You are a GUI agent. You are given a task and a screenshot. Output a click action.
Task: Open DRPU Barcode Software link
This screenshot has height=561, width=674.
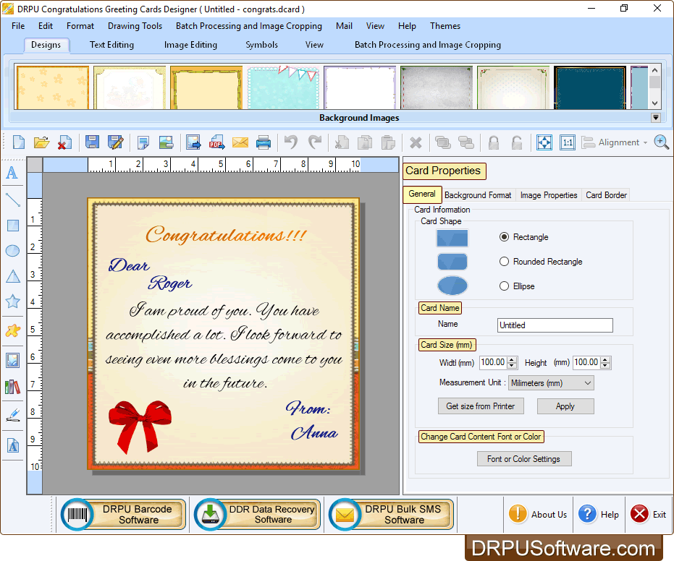pos(124,514)
